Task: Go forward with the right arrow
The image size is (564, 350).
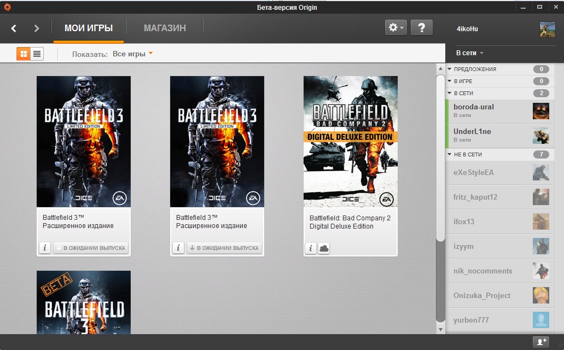Action: pos(36,28)
